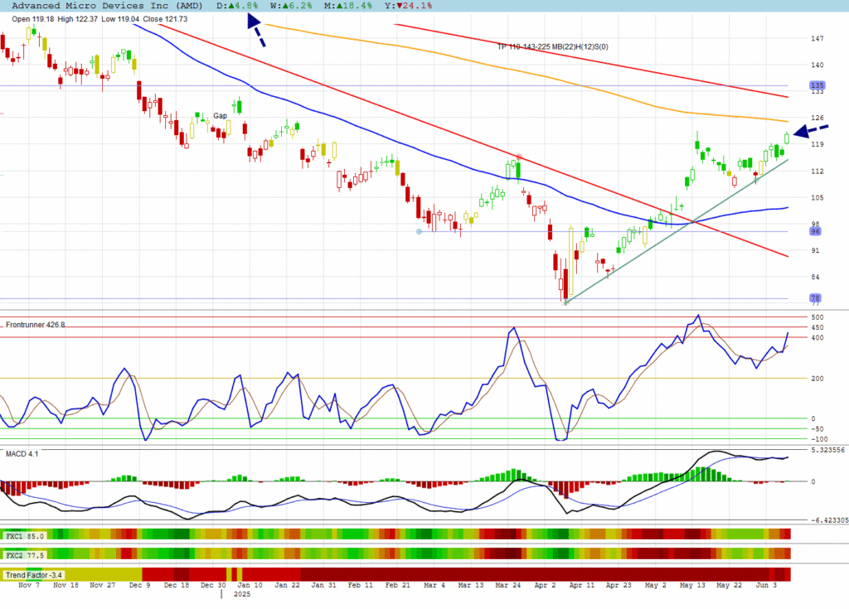Click the Nov 18 date label
This screenshot has height=609, width=849.
[65, 585]
